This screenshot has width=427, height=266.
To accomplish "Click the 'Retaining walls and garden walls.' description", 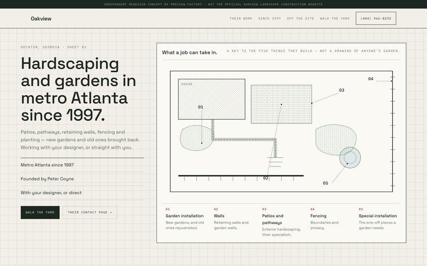I will tap(231, 225).
